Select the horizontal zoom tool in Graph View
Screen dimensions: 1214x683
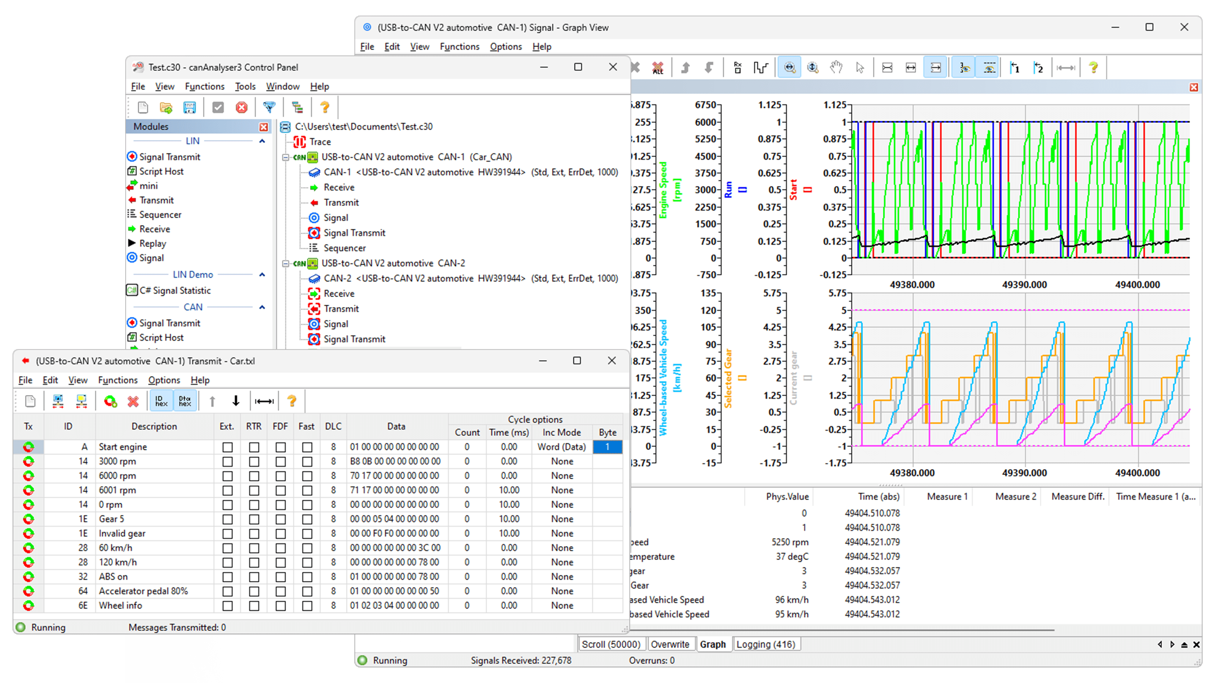tap(790, 66)
